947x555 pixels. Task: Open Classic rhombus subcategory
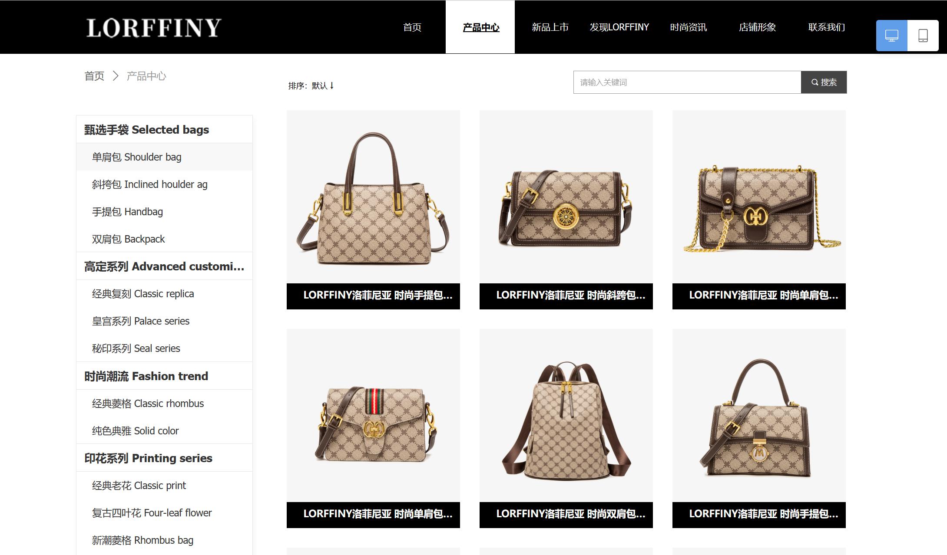[x=164, y=403]
